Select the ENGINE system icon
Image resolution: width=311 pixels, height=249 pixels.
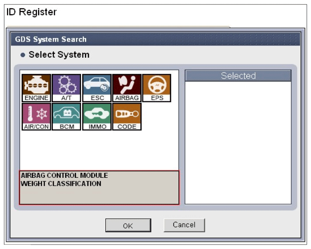36,88
